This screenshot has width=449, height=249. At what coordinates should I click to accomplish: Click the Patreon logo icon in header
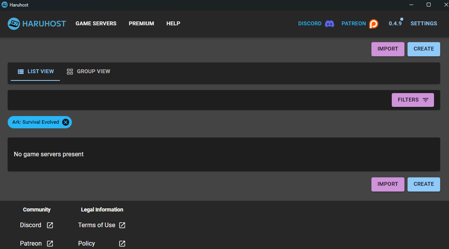[374, 24]
